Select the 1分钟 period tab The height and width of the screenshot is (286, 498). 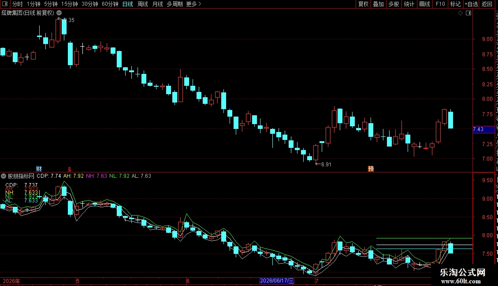click(x=33, y=4)
